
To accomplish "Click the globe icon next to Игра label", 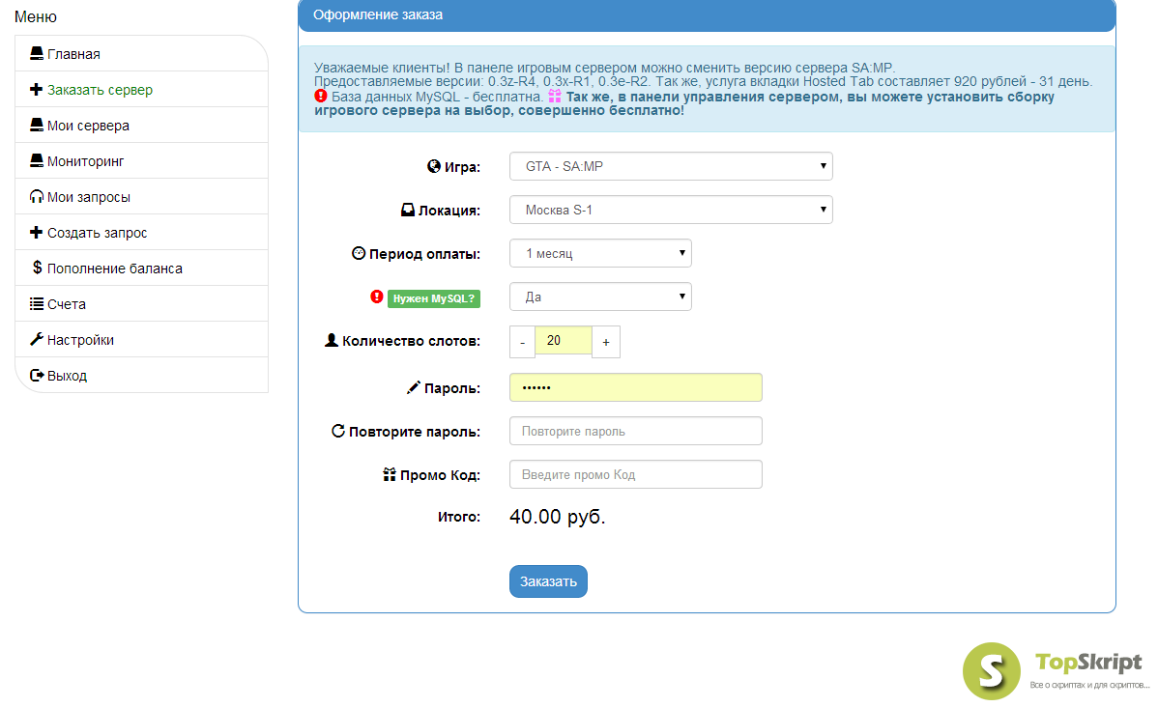I will 433,166.
